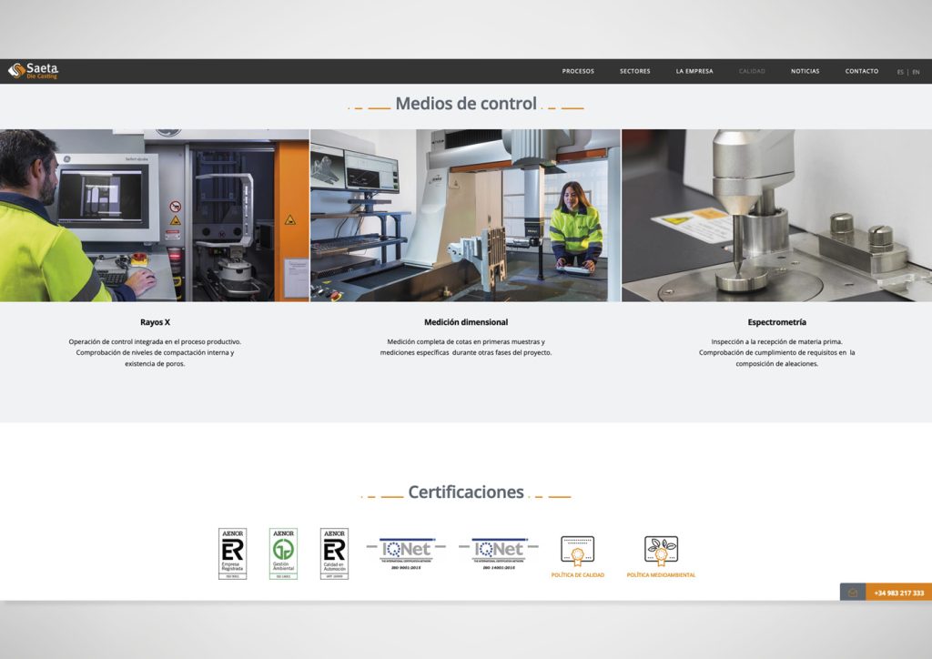Click the Rayos X machine photo

point(155,215)
